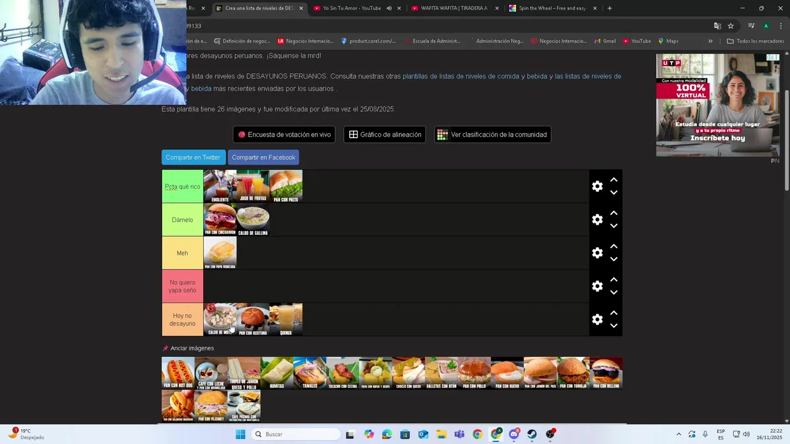
Task: Show more bookmarks with chevron
Action: pos(710,41)
